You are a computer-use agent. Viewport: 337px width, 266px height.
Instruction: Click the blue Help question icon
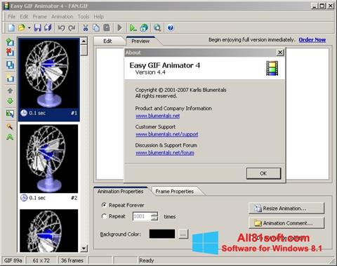pos(171,28)
